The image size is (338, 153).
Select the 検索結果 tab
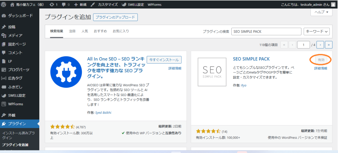[x=56, y=31]
